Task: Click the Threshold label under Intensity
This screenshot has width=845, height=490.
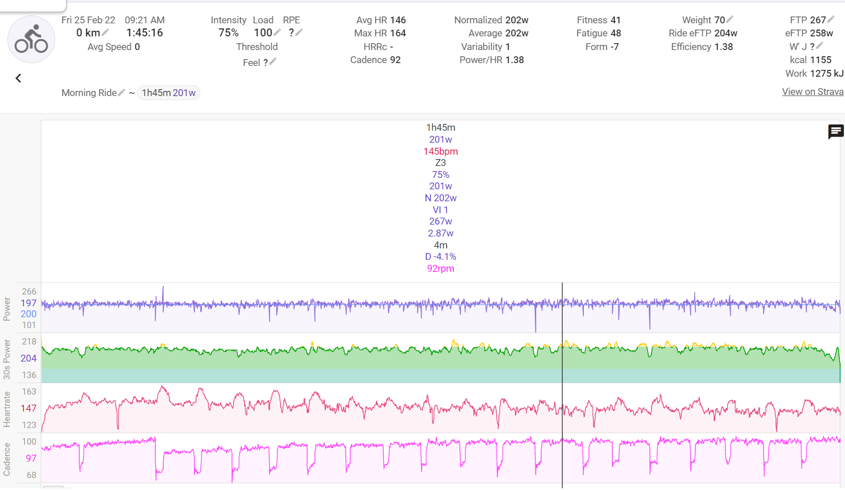Action: pos(257,47)
